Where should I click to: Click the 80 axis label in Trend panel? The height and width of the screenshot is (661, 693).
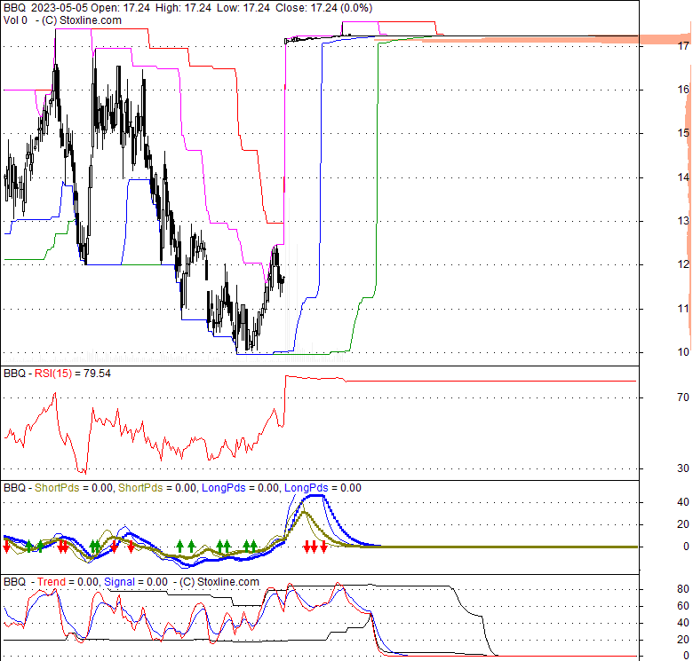point(683,589)
